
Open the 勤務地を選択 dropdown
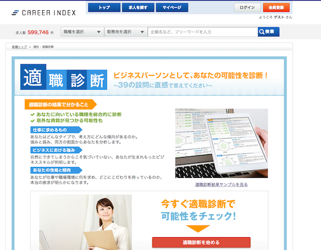coord(126,32)
